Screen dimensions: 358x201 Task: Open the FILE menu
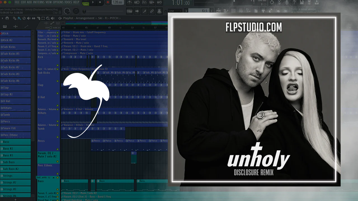coord(17,2)
